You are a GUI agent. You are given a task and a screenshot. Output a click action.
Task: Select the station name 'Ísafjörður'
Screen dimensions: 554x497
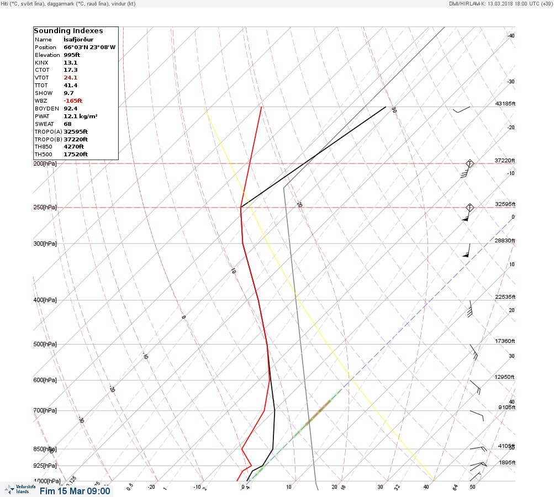pyautogui.click(x=78, y=40)
